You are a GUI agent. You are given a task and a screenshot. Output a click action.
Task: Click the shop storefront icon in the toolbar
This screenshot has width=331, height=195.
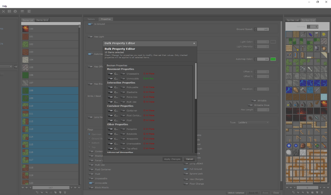[x=22, y=11]
